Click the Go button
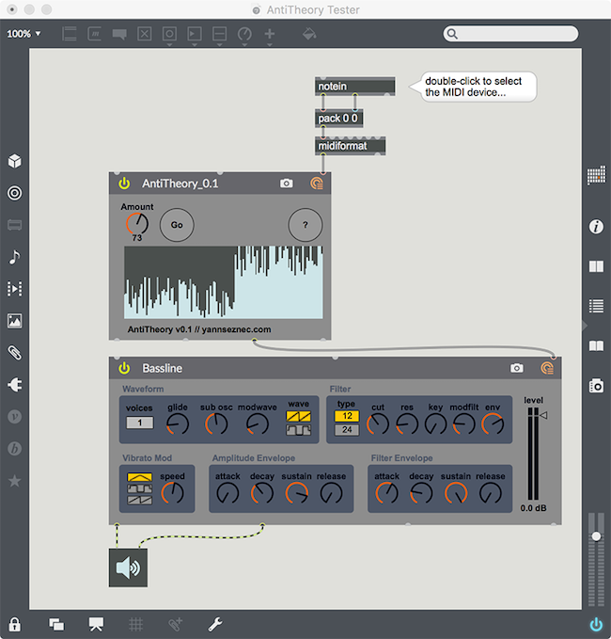Viewport: 611px width, 639px height. [x=177, y=225]
